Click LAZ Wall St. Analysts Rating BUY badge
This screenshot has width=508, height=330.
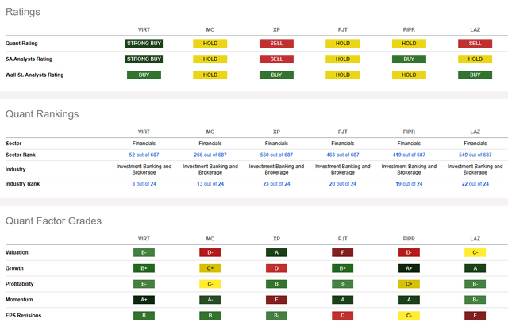pos(475,75)
